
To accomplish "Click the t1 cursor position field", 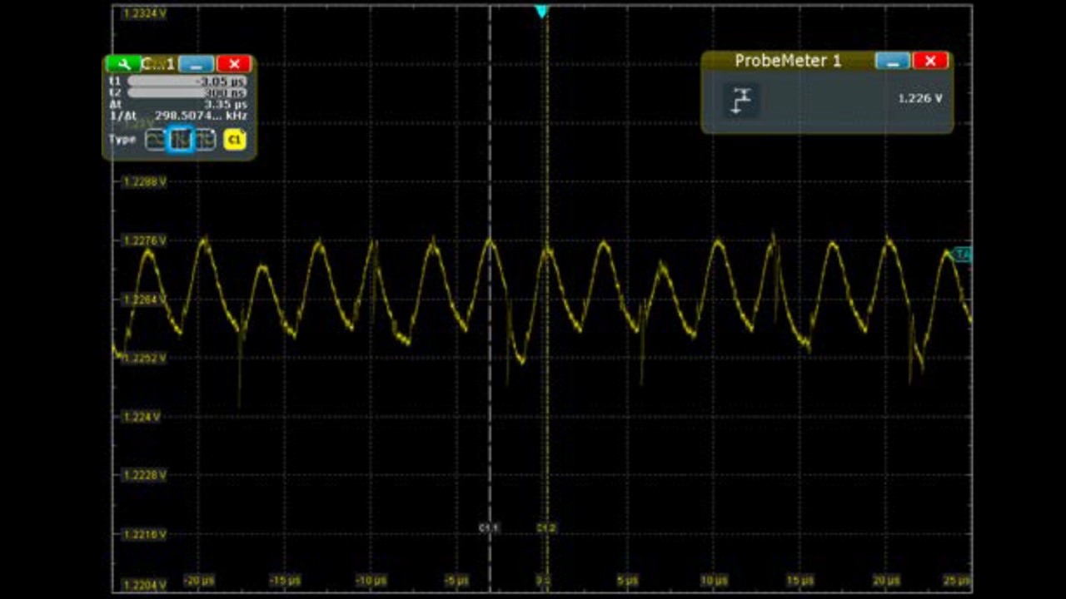I will (x=187, y=82).
